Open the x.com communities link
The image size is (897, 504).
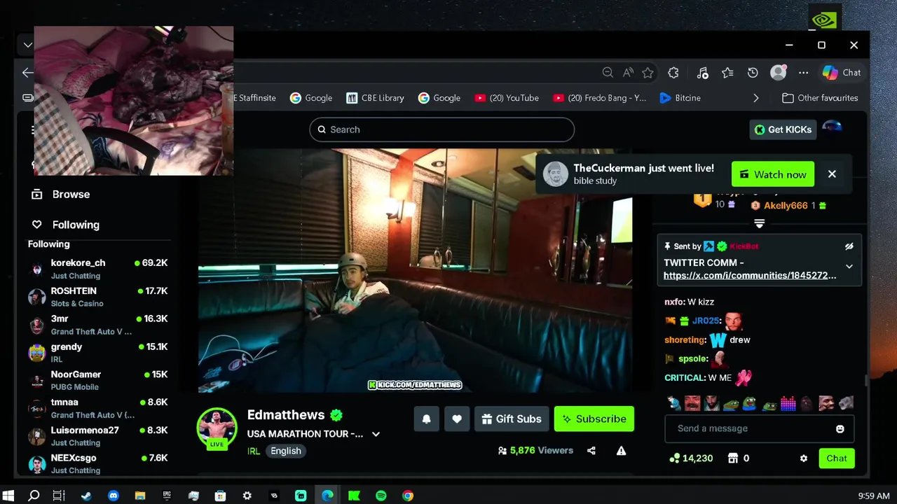(750, 276)
